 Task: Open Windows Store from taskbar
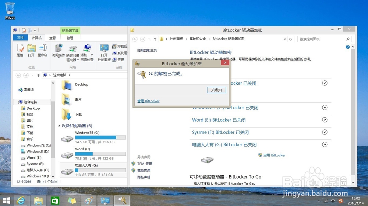point(55,201)
